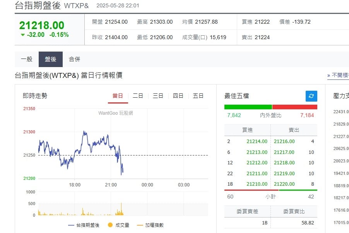
Task: Select the 五日 chart view
Action: pyautogui.click(x=198, y=95)
